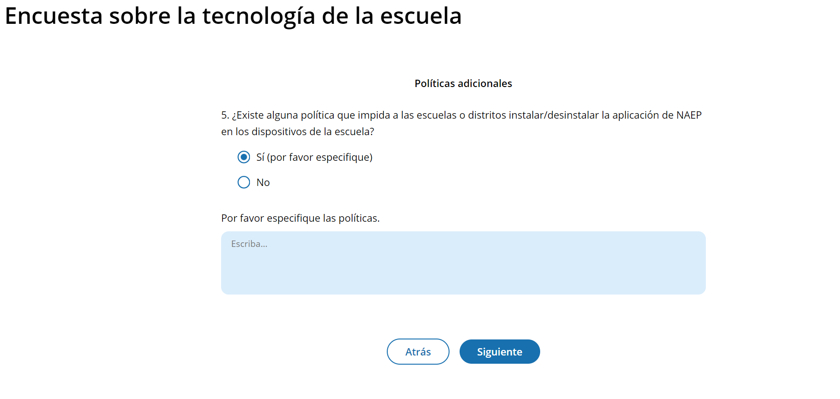Image resolution: width=840 pixels, height=399 pixels.
Task: Click the "Políticas adicionales" section heading
Action: (x=463, y=83)
